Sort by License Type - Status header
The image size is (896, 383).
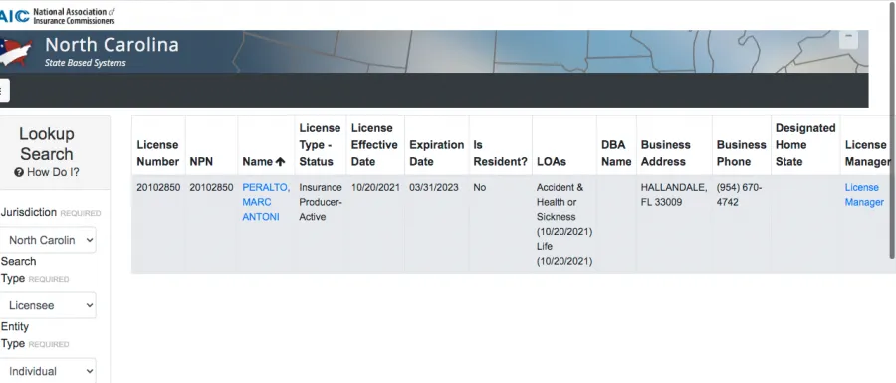coord(320,145)
